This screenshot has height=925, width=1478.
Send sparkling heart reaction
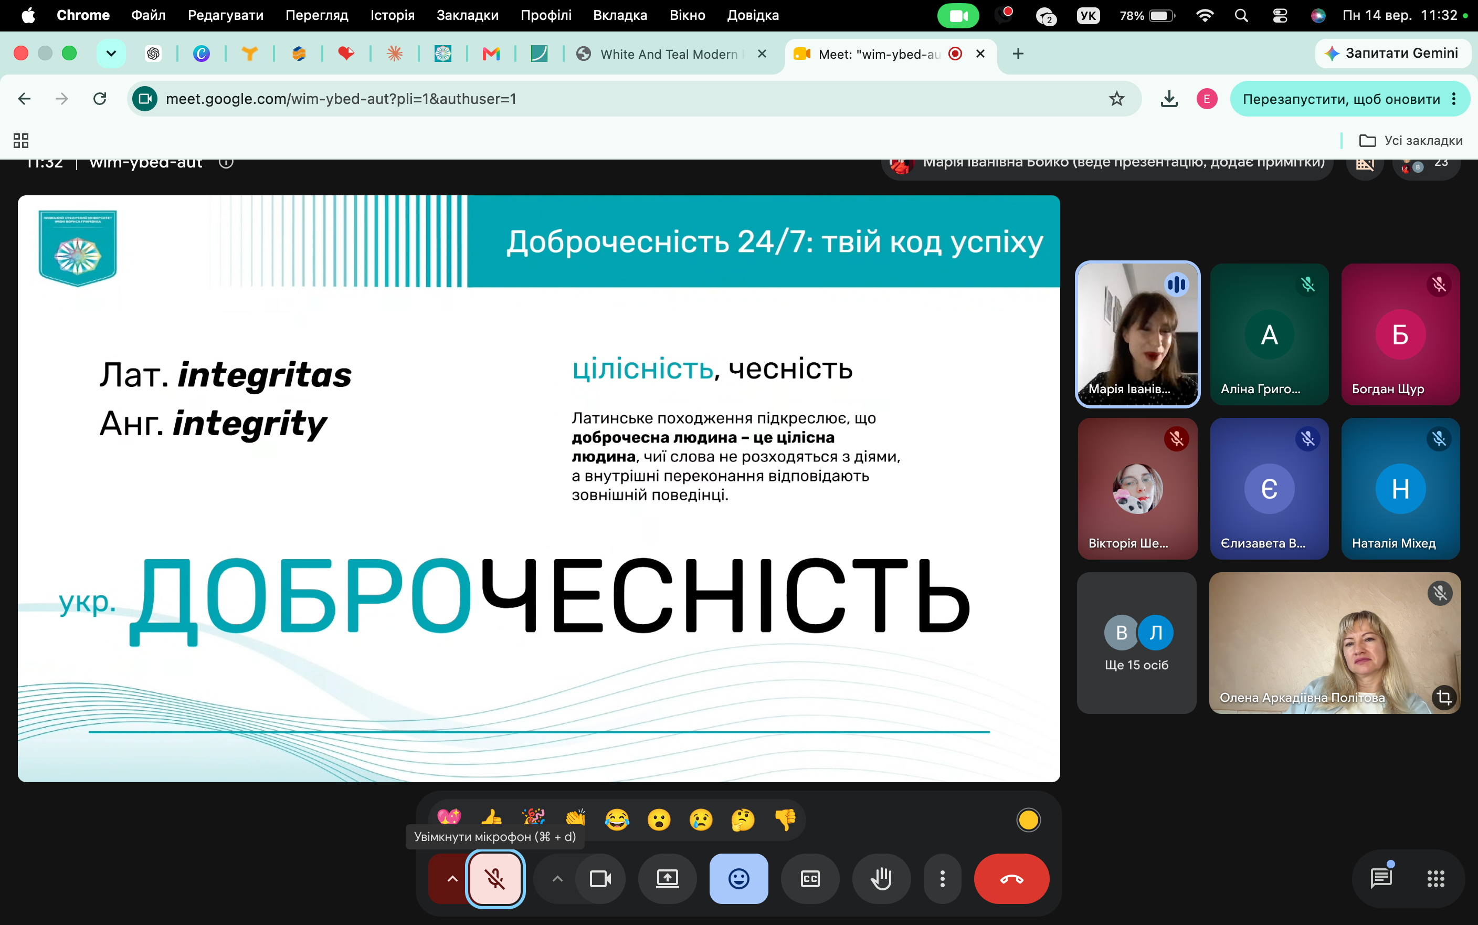point(449,817)
